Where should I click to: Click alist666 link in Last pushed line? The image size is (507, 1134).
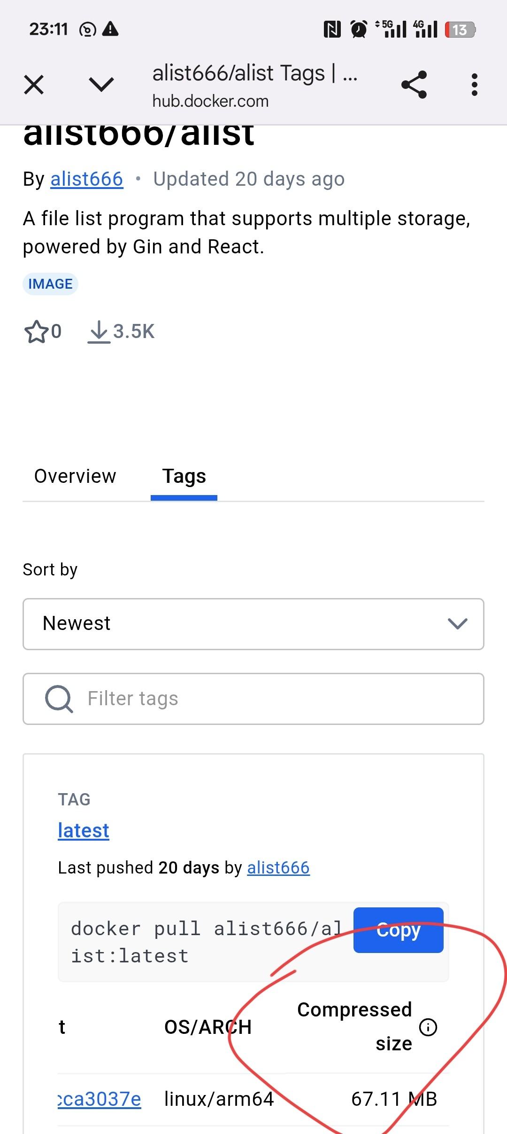(278, 868)
